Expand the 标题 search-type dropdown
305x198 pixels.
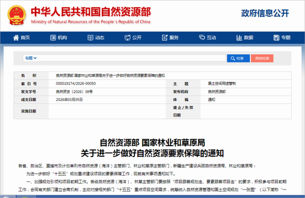30,58
